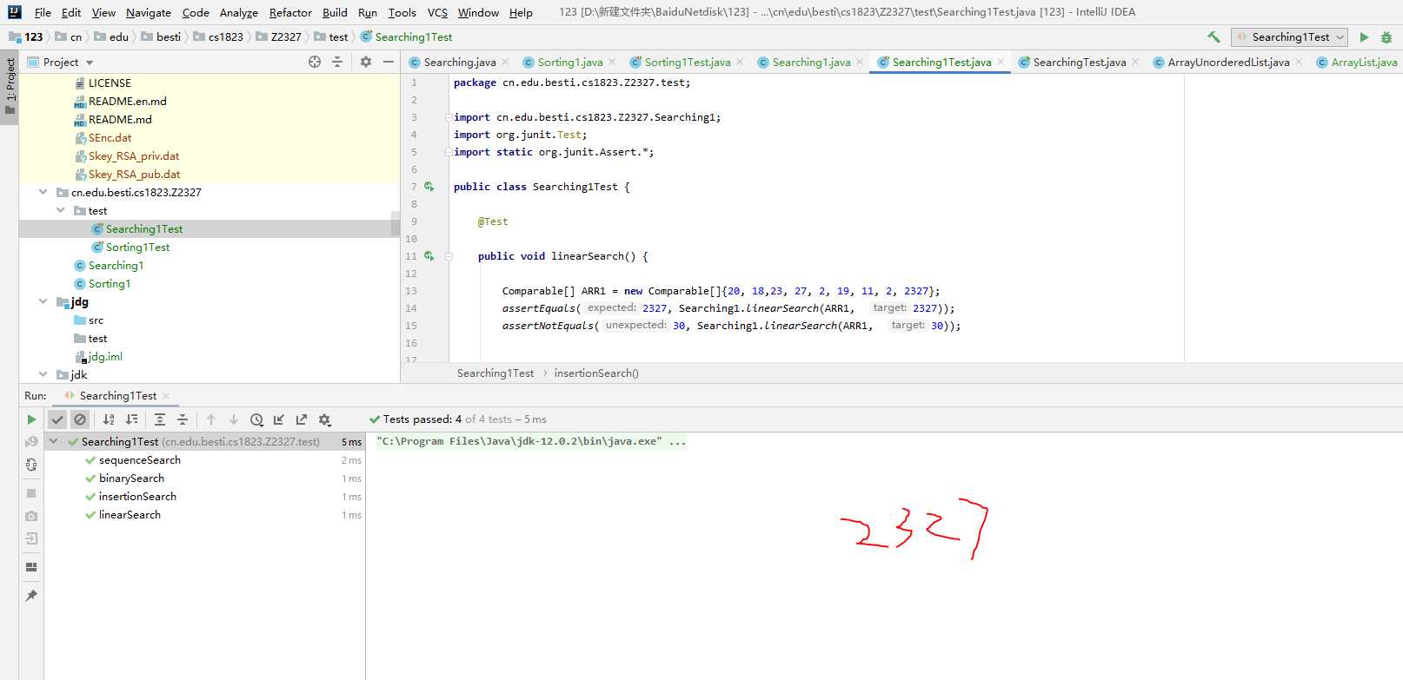Click run gutter icon beside class Searching1Test

[x=429, y=187]
